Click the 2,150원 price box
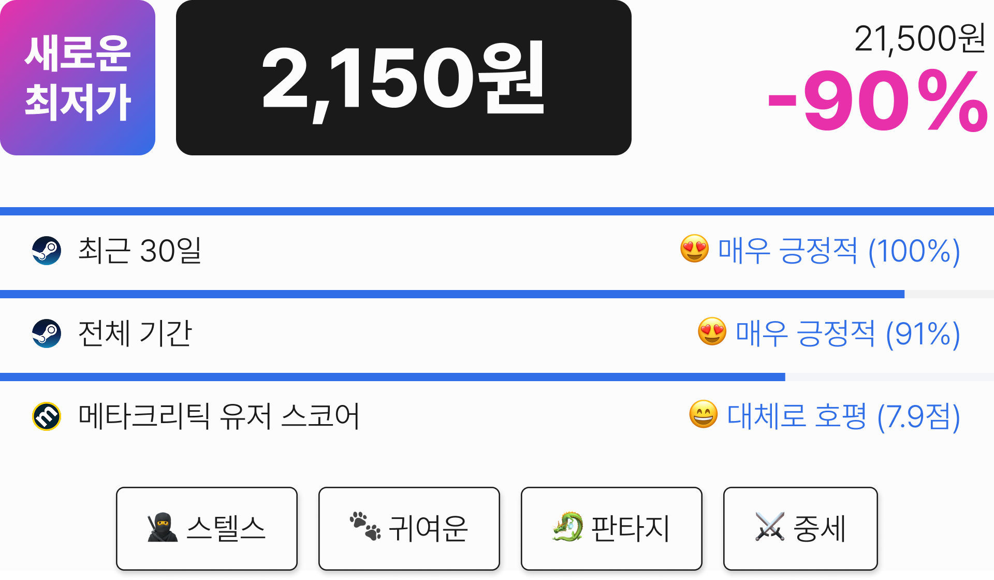The image size is (994, 580). [x=404, y=78]
